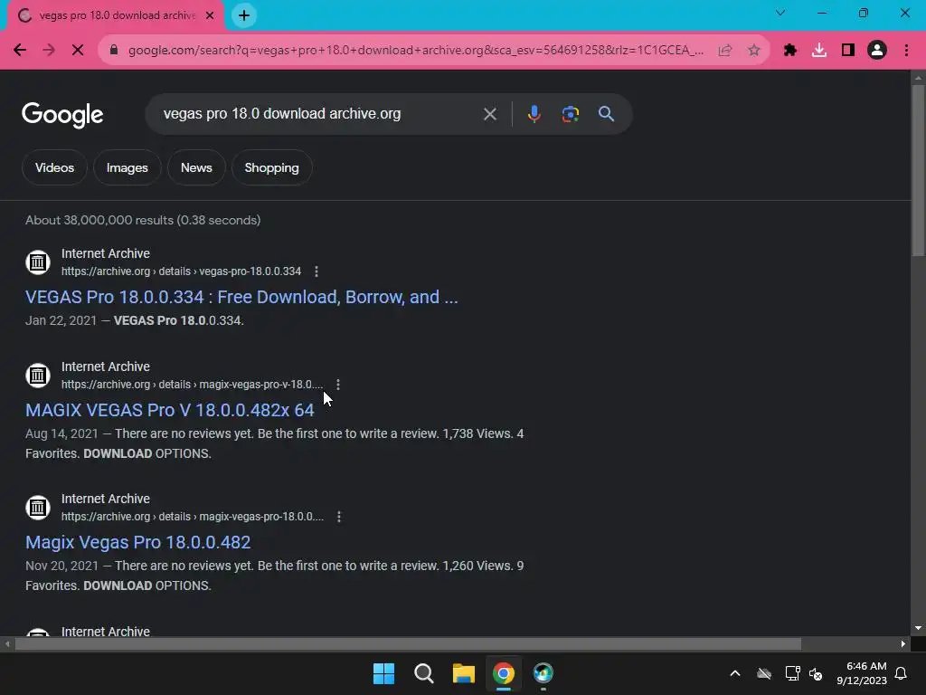Image resolution: width=926 pixels, height=695 pixels.
Task: Clear the Google search box
Action: point(489,114)
